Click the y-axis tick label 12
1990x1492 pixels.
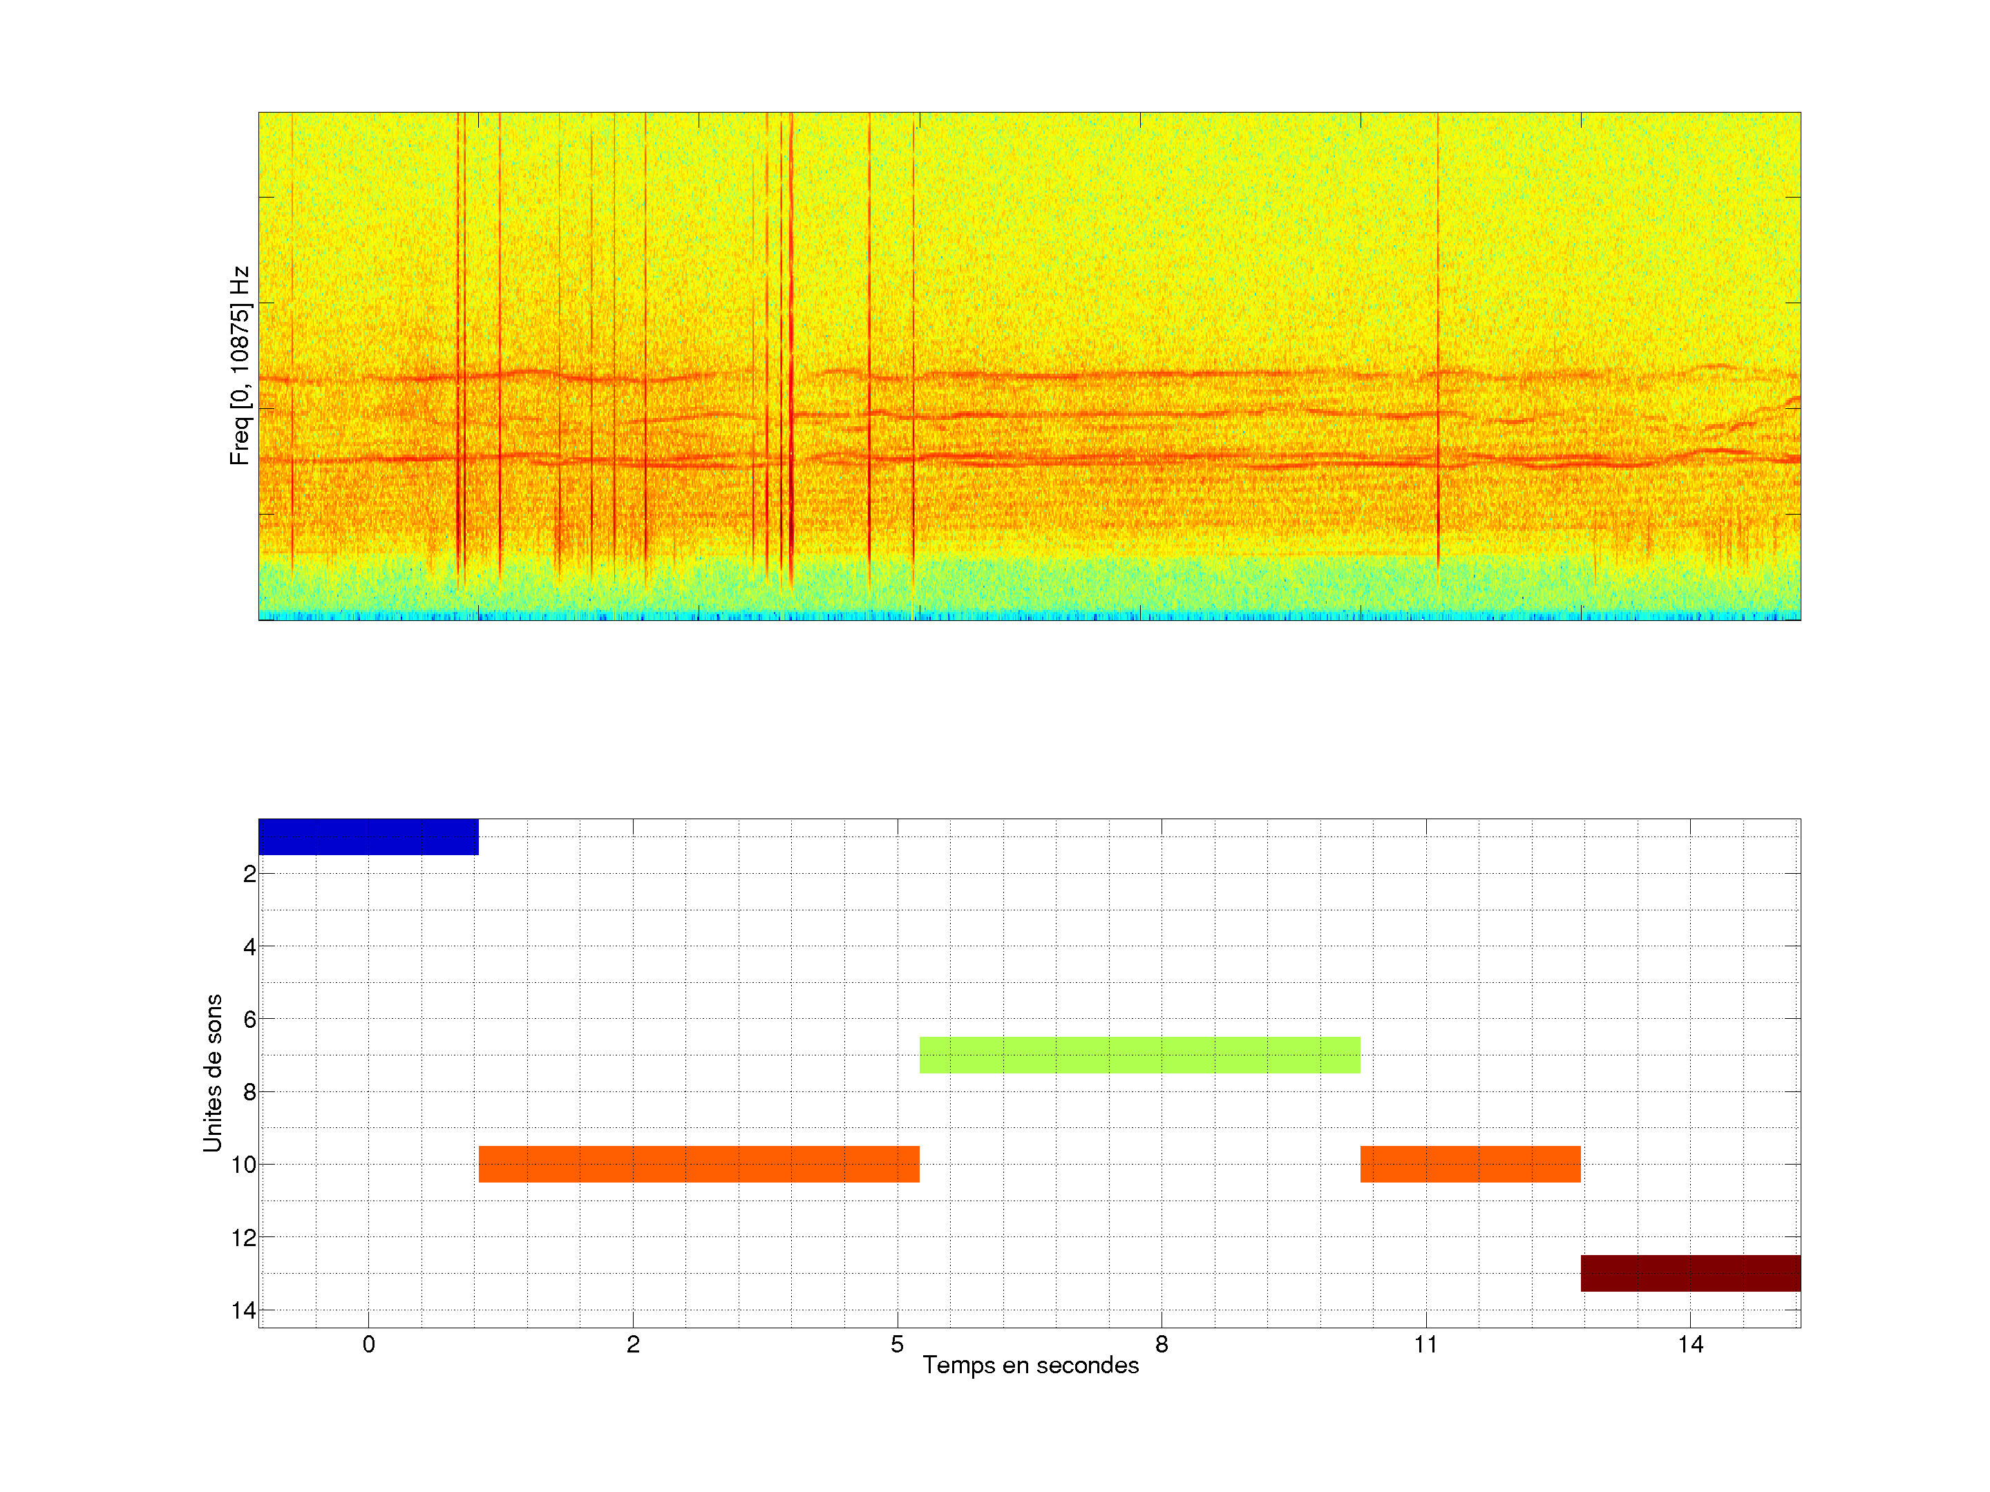point(244,1238)
